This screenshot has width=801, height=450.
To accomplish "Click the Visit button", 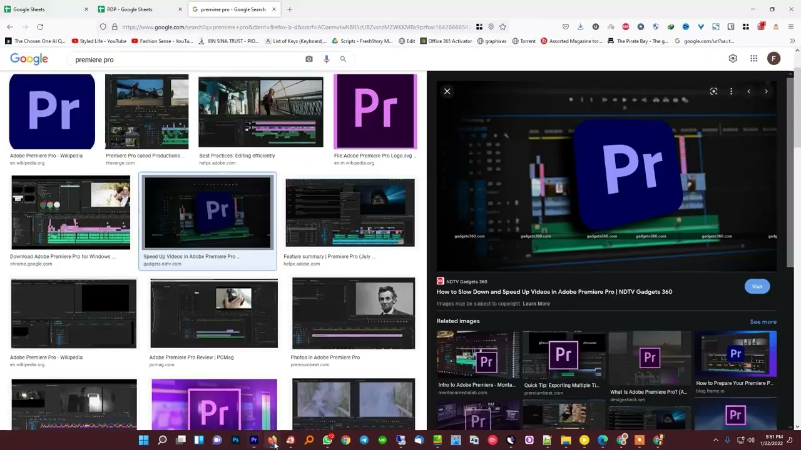I will 757,286.
